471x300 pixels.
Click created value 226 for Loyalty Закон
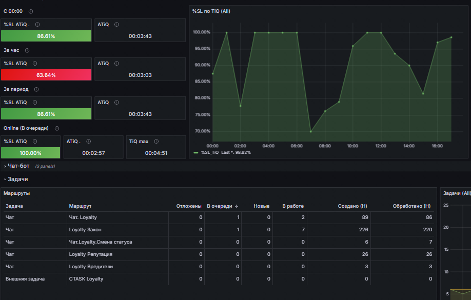point(363,230)
